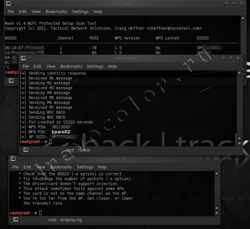The height and width of the screenshot is (229, 250).
Task: Close the reaver window
Action: pos(238,58)
